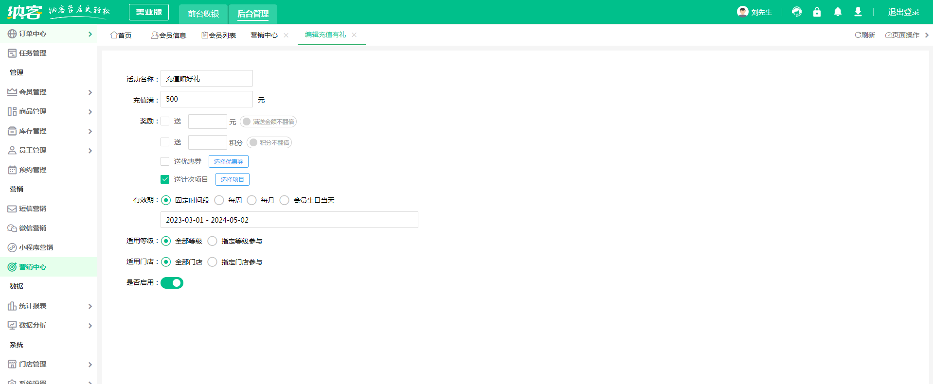Open 微信营销 in the sidebar
933x384 pixels.
[33, 228]
